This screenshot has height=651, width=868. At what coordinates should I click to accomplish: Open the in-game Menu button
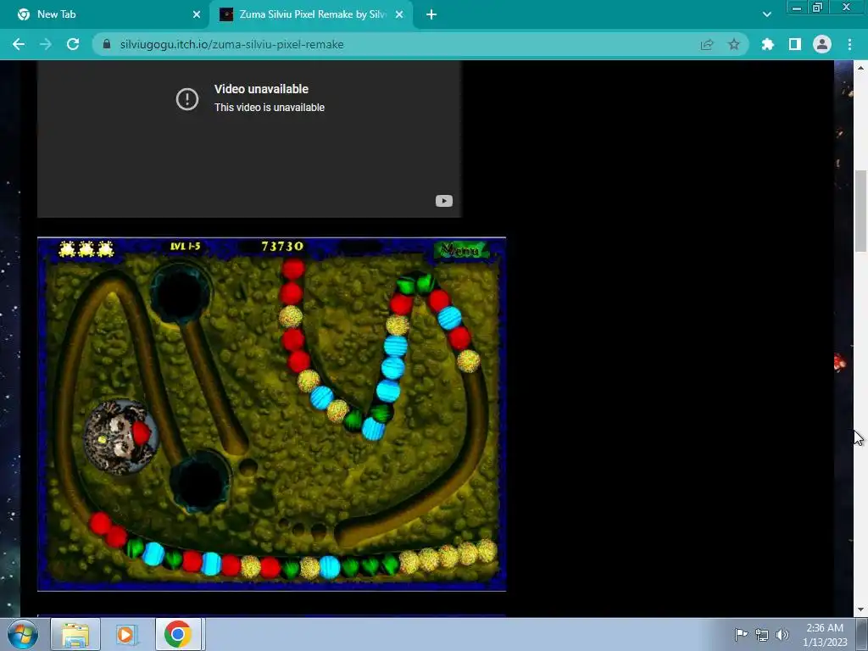point(462,250)
